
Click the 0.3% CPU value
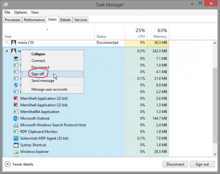point(141,51)
